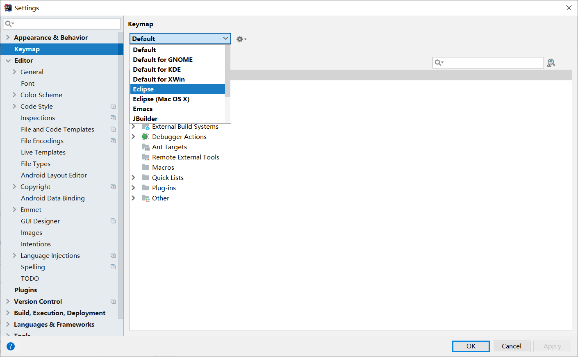Image resolution: width=578 pixels, height=357 pixels.
Task: Click the keymap action search field
Action: coord(488,63)
